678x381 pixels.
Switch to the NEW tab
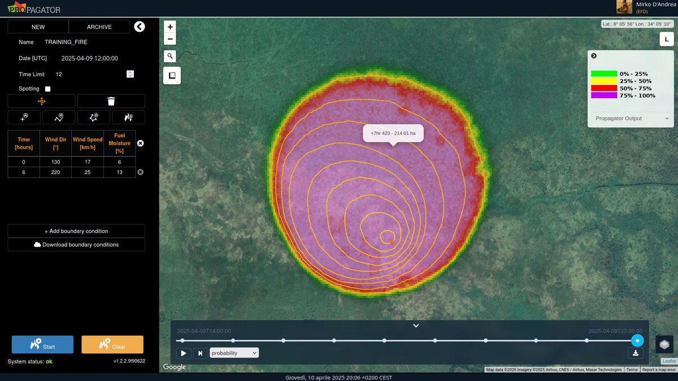[x=38, y=27]
